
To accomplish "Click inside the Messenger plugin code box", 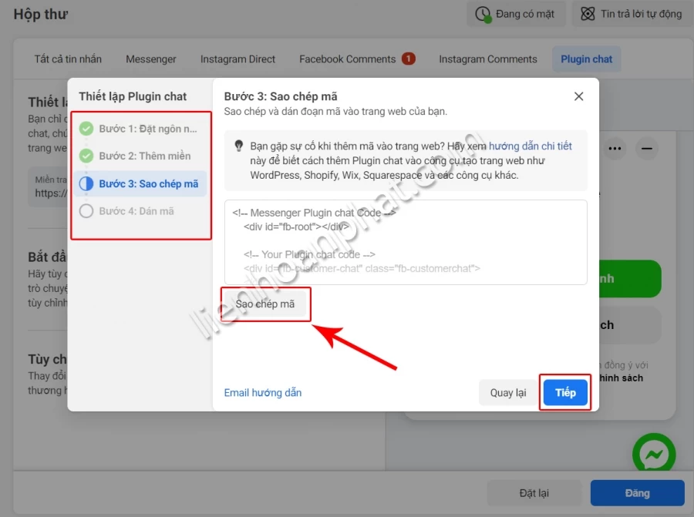I will point(406,242).
